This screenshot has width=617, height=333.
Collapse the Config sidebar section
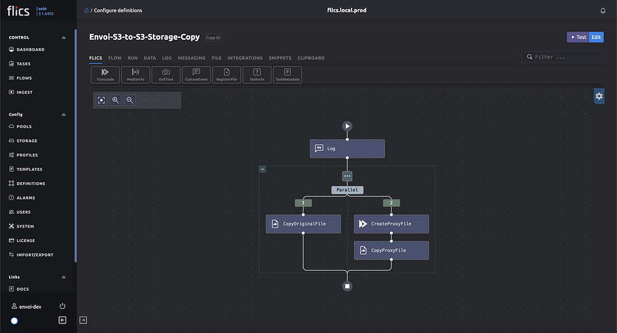(63, 115)
